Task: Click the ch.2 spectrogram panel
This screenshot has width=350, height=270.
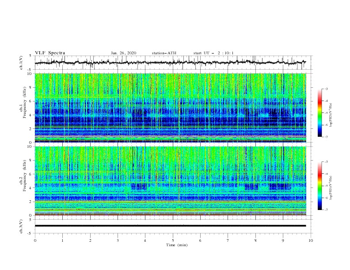Action: [x=171, y=181]
